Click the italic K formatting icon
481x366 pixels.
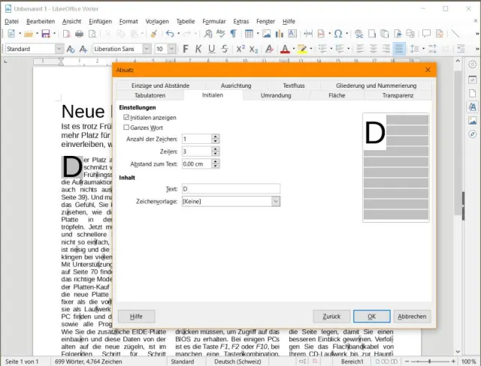click(198, 49)
